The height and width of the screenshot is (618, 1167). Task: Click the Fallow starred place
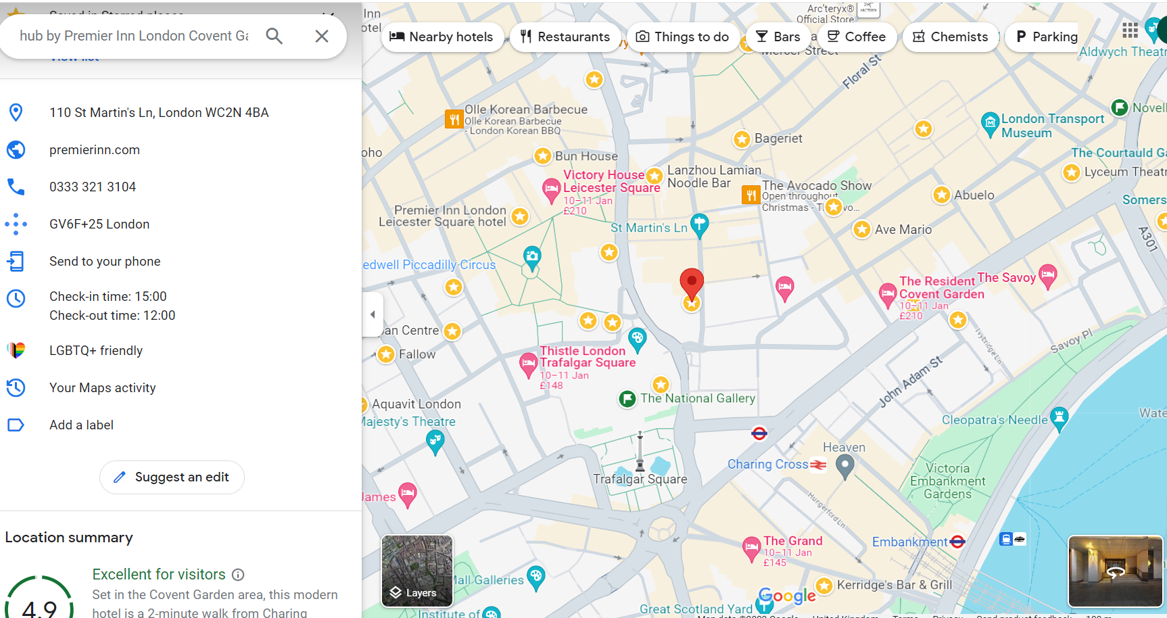[386, 354]
